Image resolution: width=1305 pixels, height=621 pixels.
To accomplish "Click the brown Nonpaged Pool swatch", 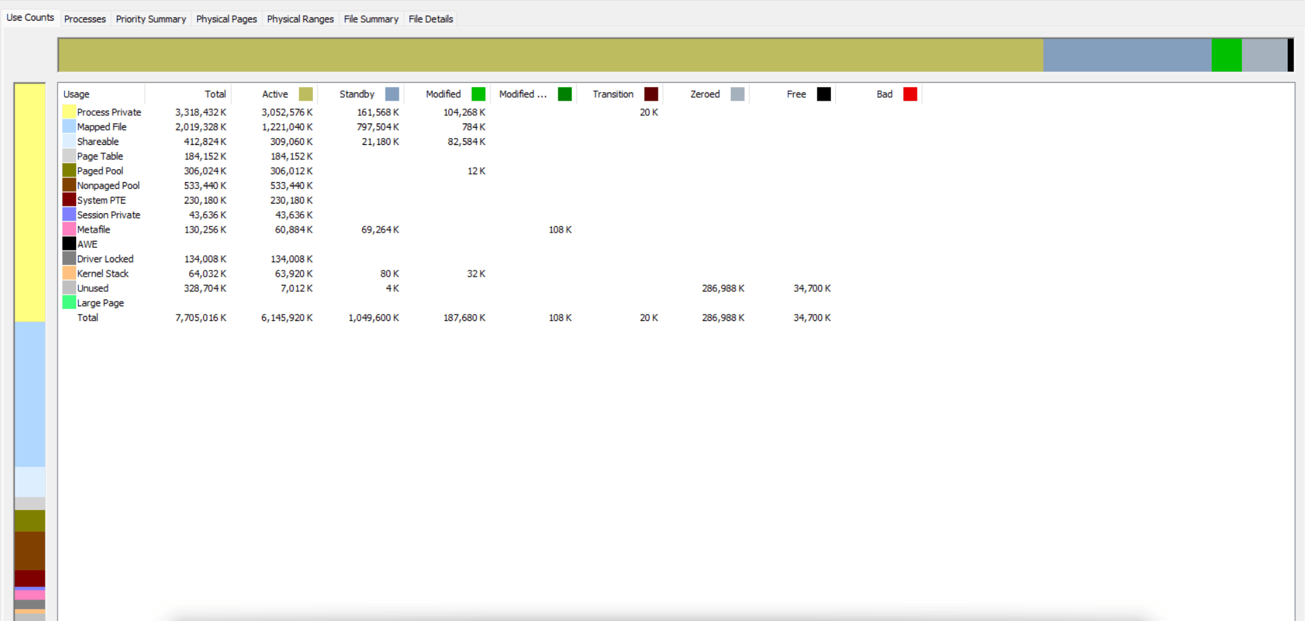I will coord(69,185).
